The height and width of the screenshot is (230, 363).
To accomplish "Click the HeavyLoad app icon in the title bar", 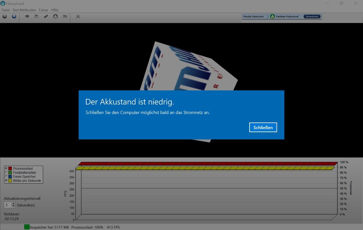I will click(3, 3).
